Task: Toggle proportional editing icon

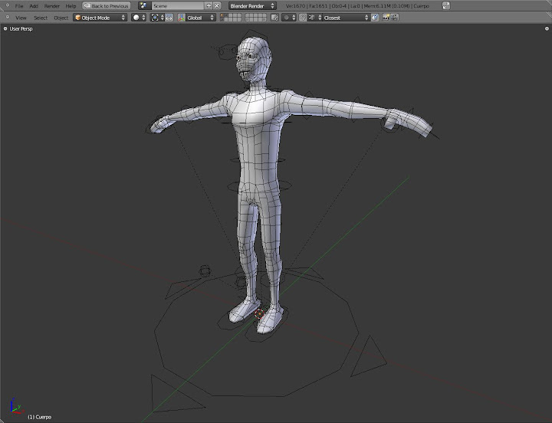Action: [287, 17]
